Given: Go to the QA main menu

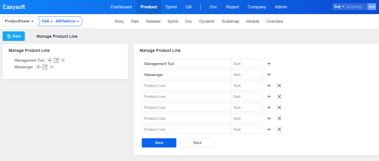Looking at the screenshot, I should [188, 7].
